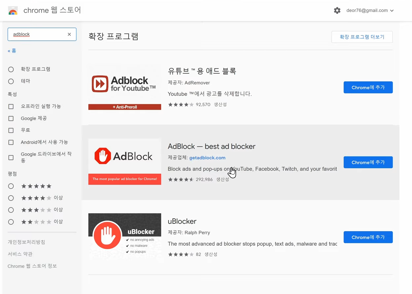Click 제공자: Ralph Perry text
The width and height of the screenshot is (412, 294).
189,233
